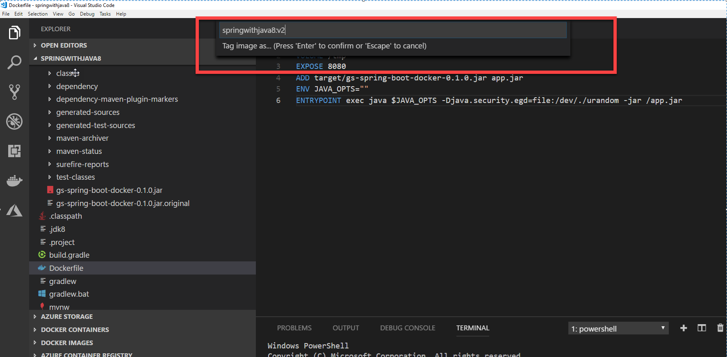Expand the generated-test-sources folder
The image size is (727, 357).
tap(50, 125)
